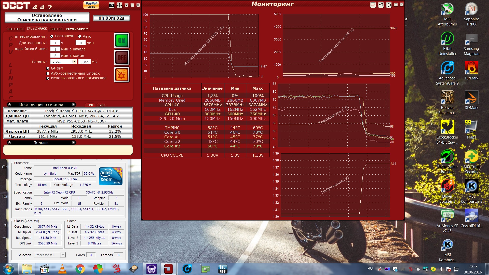
Task: Toggle the 64 бит checkbox
Action: (48, 68)
